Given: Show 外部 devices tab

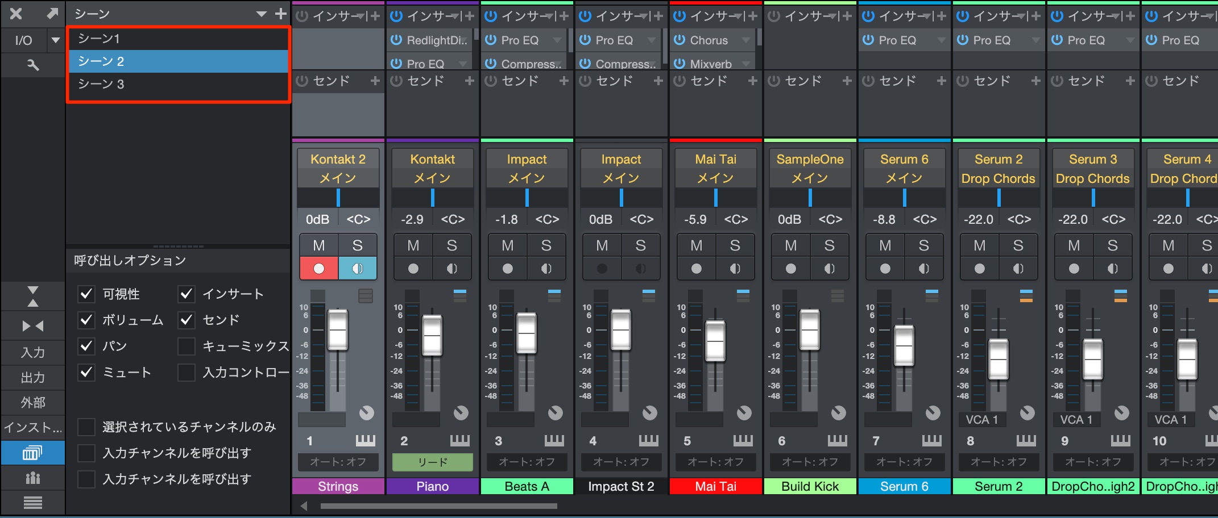Looking at the screenshot, I should 32,402.
